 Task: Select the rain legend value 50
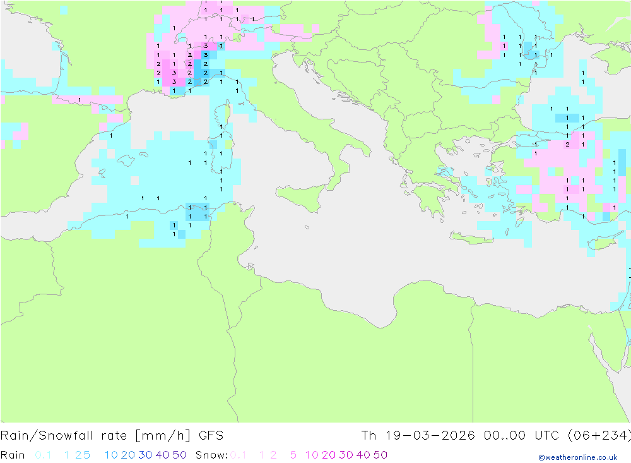[x=179, y=455]
